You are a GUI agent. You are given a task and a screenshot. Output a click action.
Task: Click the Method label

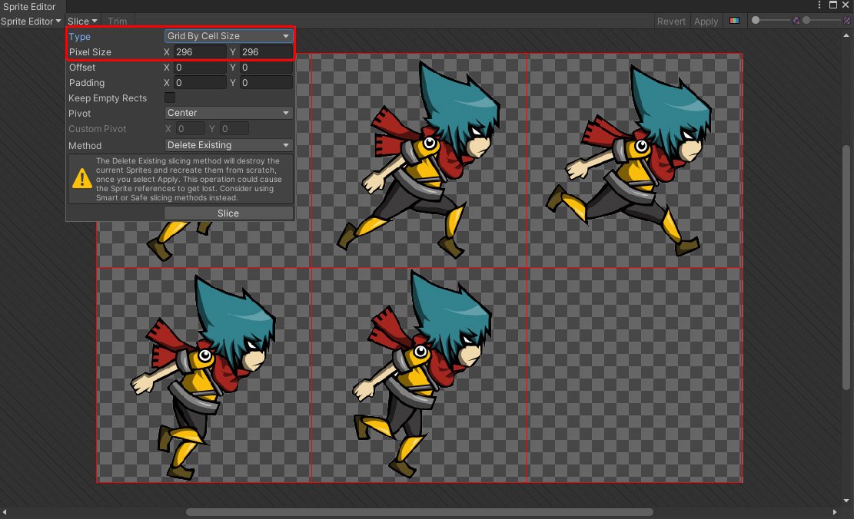(x=85, y=145)
